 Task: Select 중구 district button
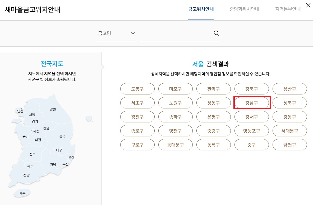[x=251, y=145]
